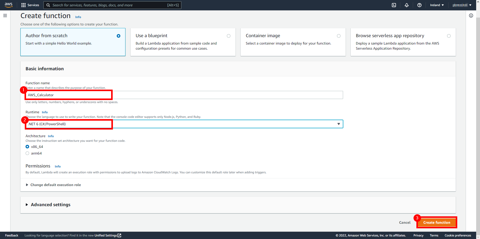Image resolution: width=480 pixels, height=239 pixels.
Task: Open the navigation hamburger menu
Action: (5, 15)
